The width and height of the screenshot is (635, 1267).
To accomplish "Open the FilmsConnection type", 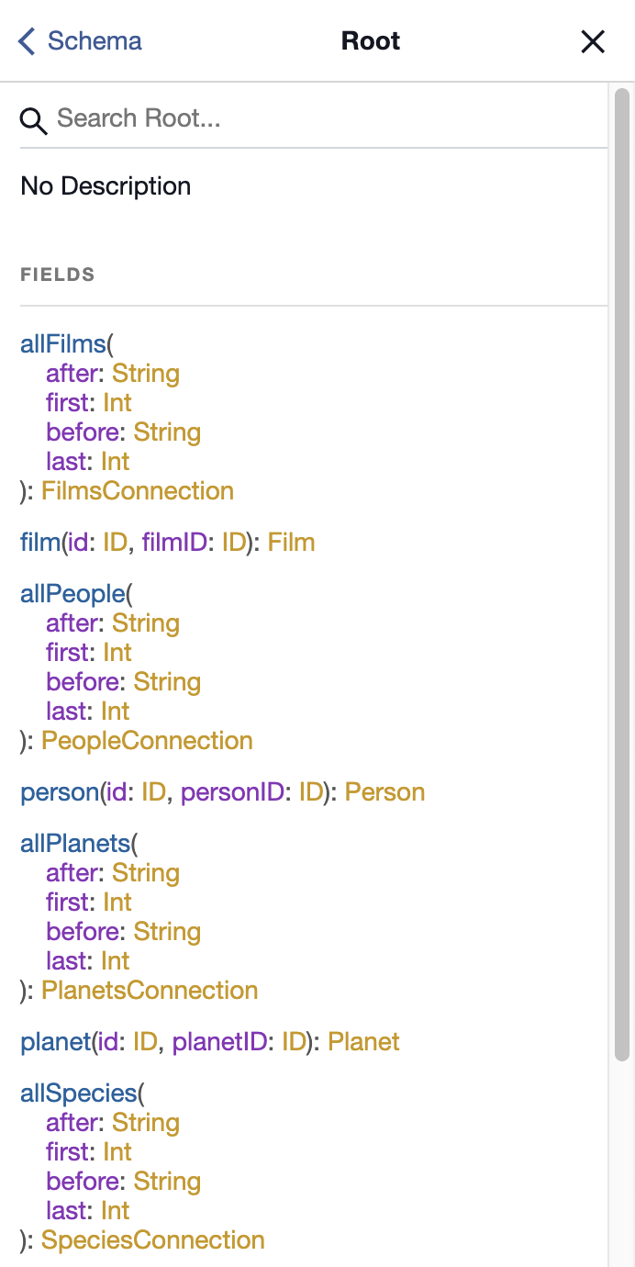I will 138,491.
